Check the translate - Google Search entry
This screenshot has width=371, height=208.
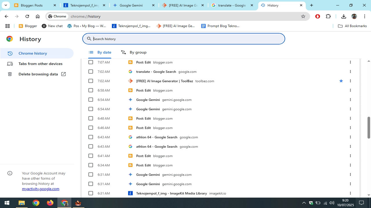pos(91,72)
